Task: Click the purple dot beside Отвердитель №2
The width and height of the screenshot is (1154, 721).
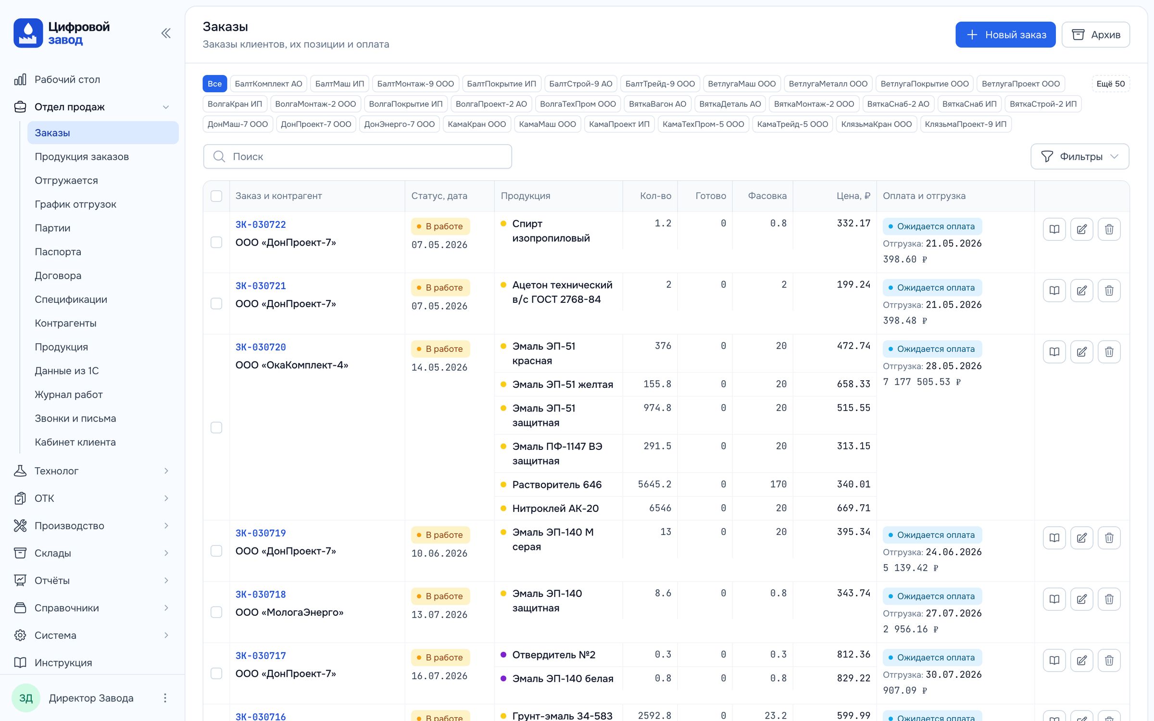Action: [x=503, y=655]
